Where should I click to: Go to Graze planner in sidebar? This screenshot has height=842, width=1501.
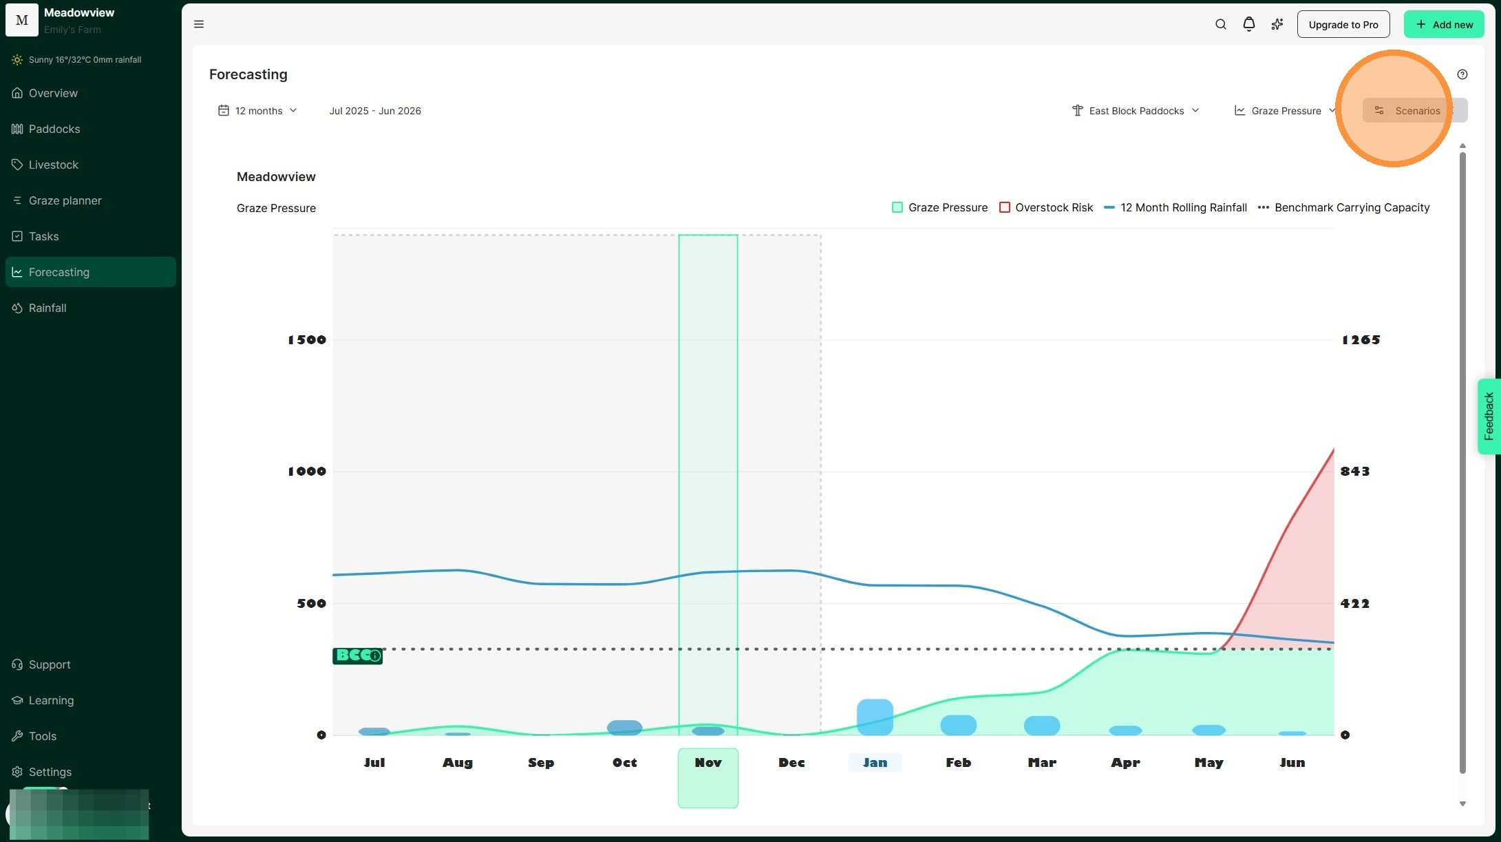pos(65,200)
